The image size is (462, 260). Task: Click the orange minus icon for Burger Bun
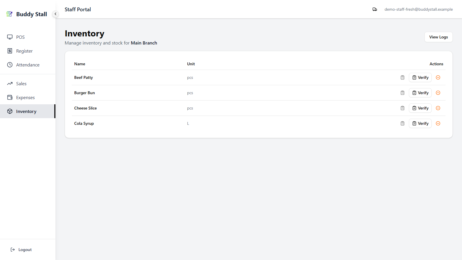coord(438,93)
